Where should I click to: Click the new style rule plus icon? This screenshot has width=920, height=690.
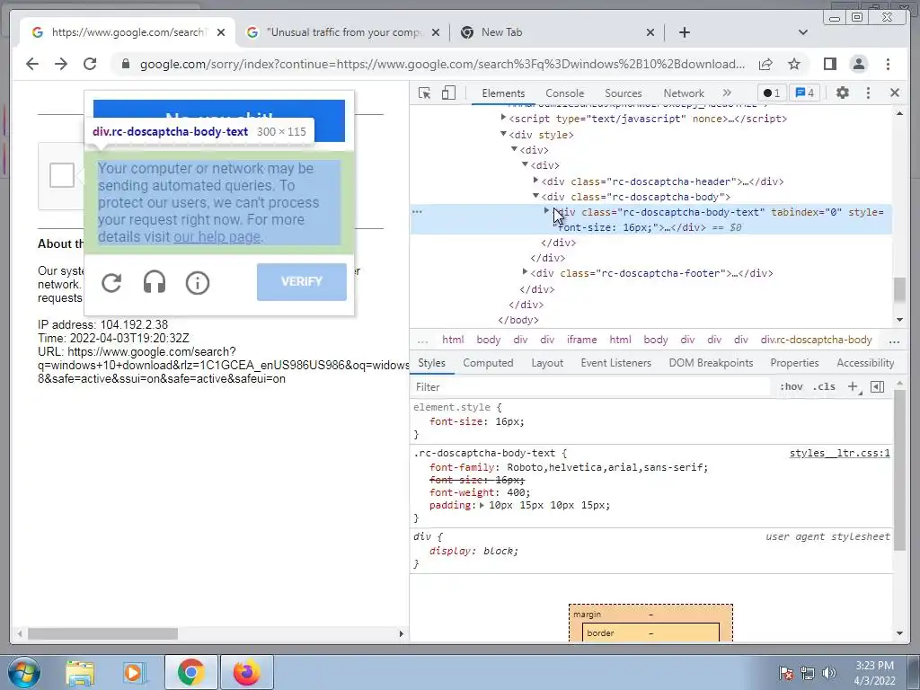[854, 386]
